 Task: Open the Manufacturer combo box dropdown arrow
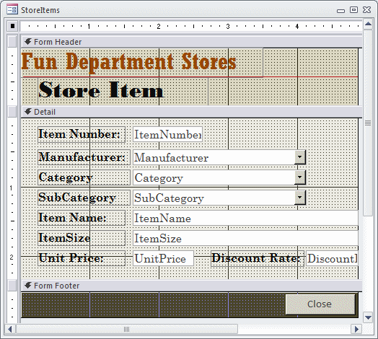click(299, 157)
